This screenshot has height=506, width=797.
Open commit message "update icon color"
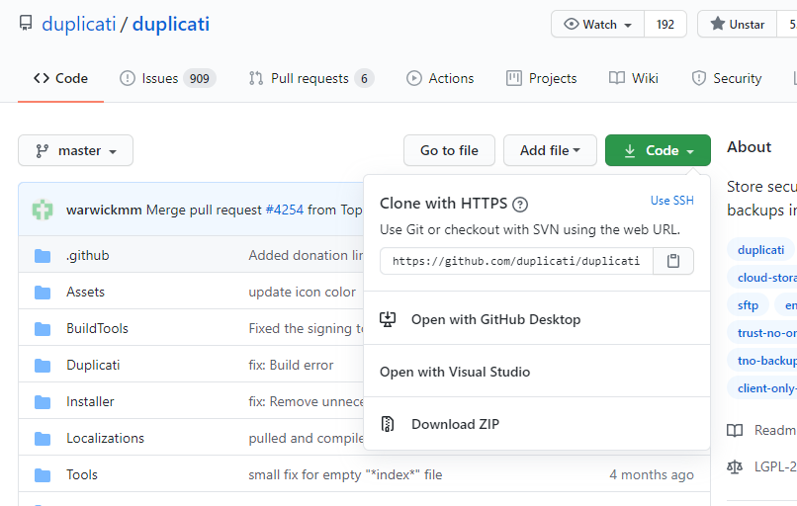point(302,293)
